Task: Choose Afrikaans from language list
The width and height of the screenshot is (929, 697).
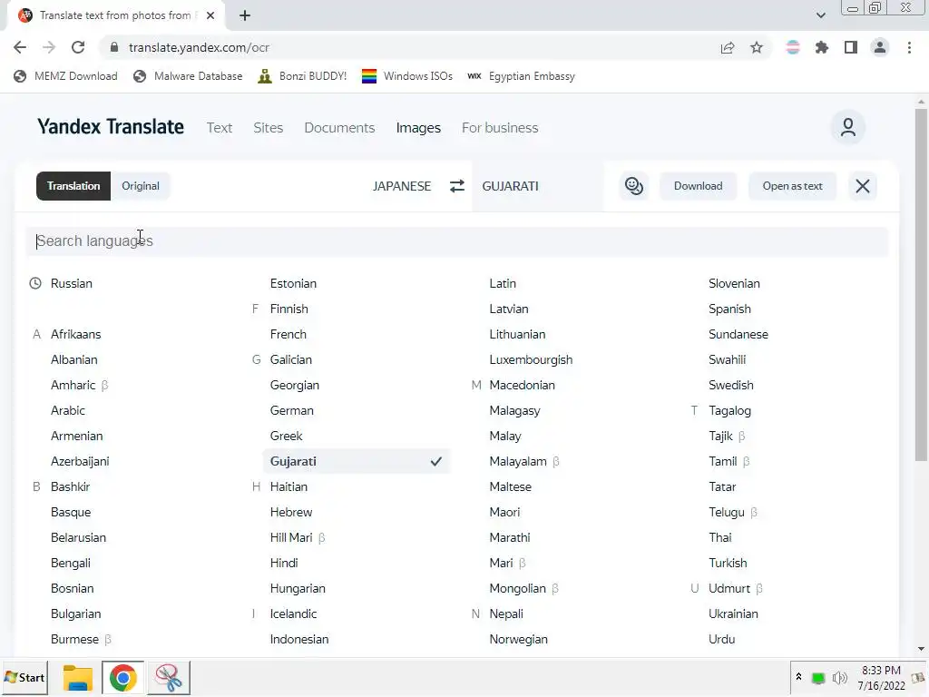Action: coord(76,334)
